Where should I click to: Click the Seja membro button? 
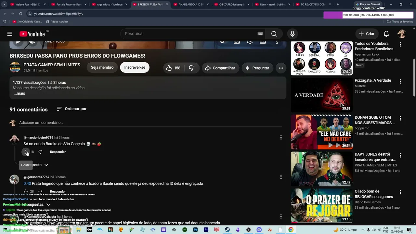point(102,67)
